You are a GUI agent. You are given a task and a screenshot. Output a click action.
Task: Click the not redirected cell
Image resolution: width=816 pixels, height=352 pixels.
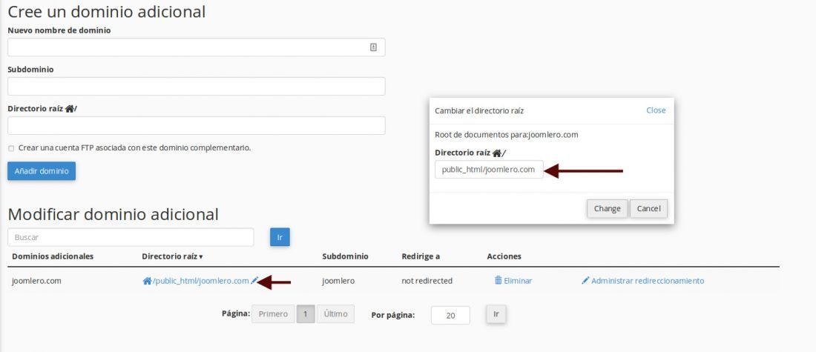[427, 281]
